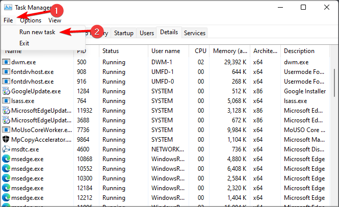Sort by the User name column
The width and height of the screenshot is (339, 207).
[166, 51]
